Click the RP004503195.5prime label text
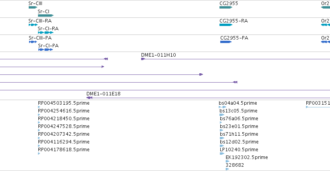This screenshot has width=330, height=171. point(64,103)
